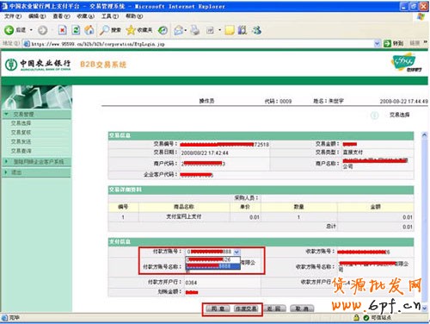The image size is (430, 324).
Task: Click the round icon beside 交易选择 header
Action: tap(374, 115)
